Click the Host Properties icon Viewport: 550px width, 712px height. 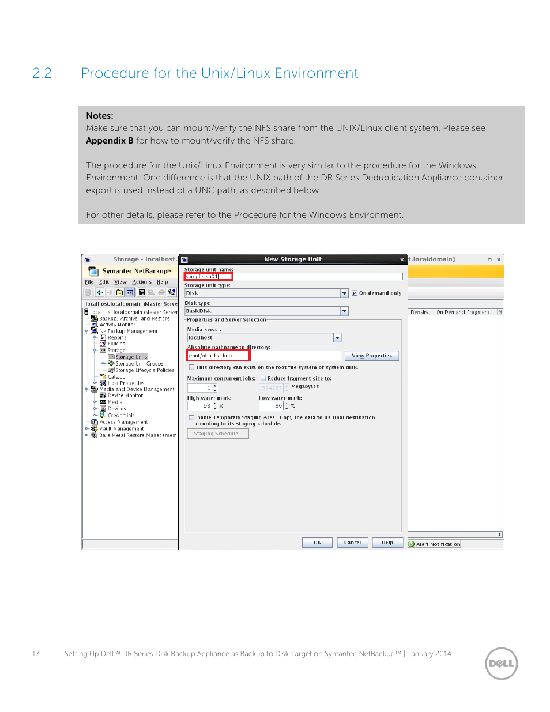103,383
